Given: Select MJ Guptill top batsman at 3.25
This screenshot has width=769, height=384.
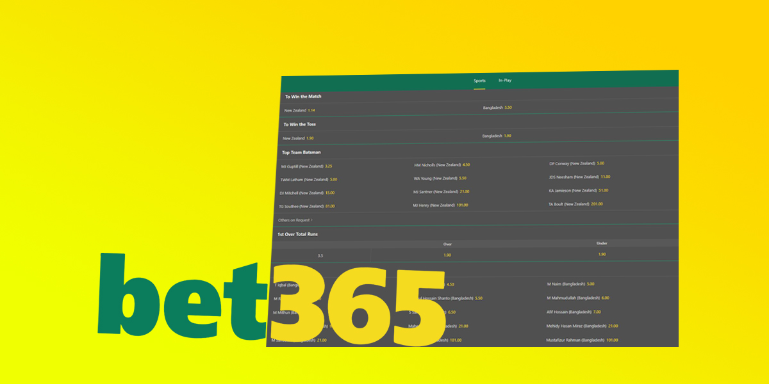Looking at the screenshot, I should point(306,166).
